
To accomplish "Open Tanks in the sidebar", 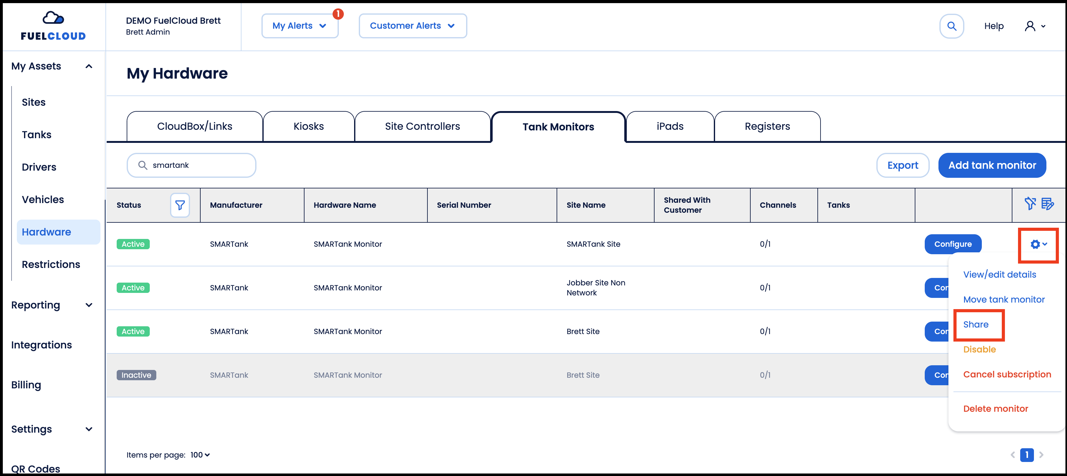I will click(x=37, y=135).
